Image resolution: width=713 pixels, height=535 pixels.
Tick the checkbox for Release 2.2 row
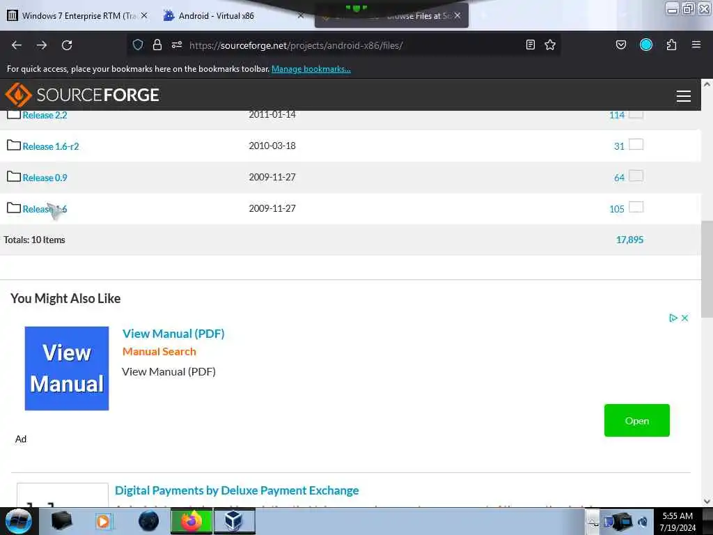click(636, 114)
